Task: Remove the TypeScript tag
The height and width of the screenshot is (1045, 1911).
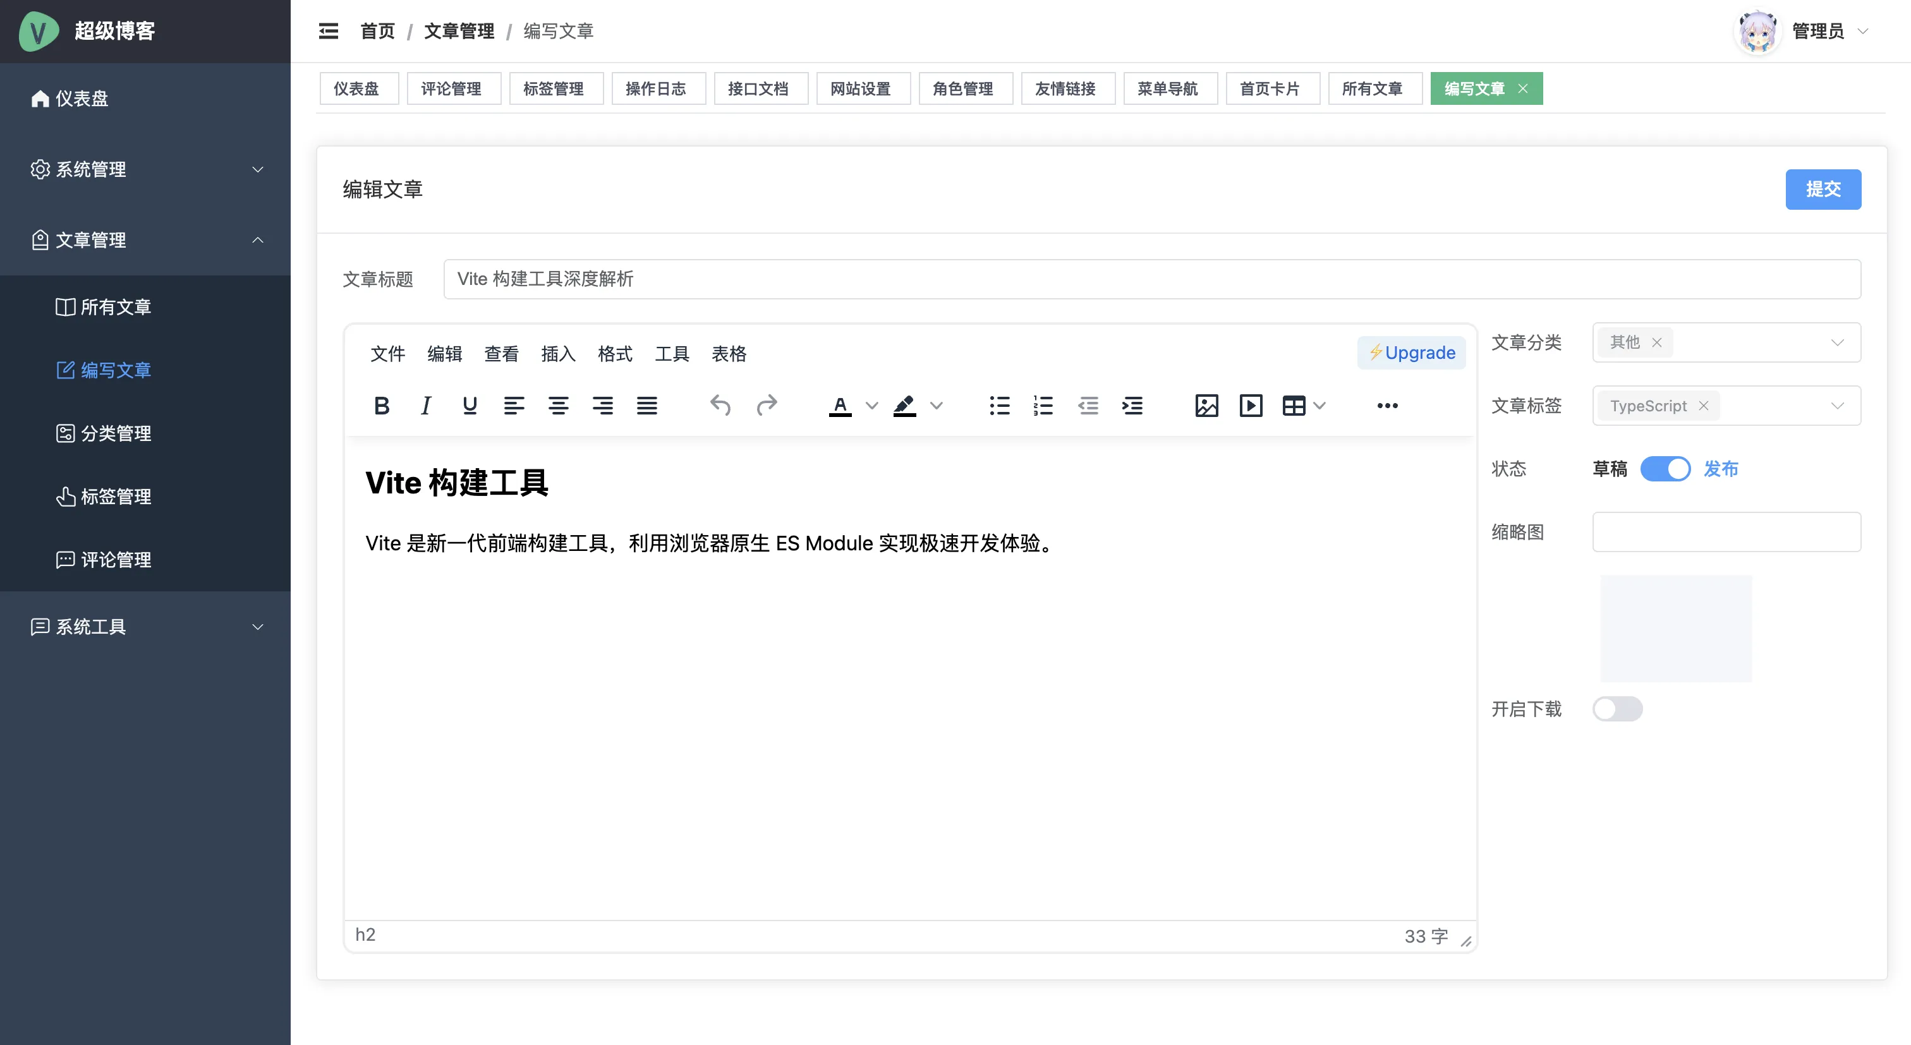Action: 1704,406
